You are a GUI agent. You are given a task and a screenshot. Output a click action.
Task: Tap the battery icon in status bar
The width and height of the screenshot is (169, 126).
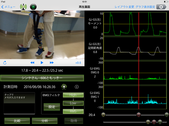pos(166,2)
